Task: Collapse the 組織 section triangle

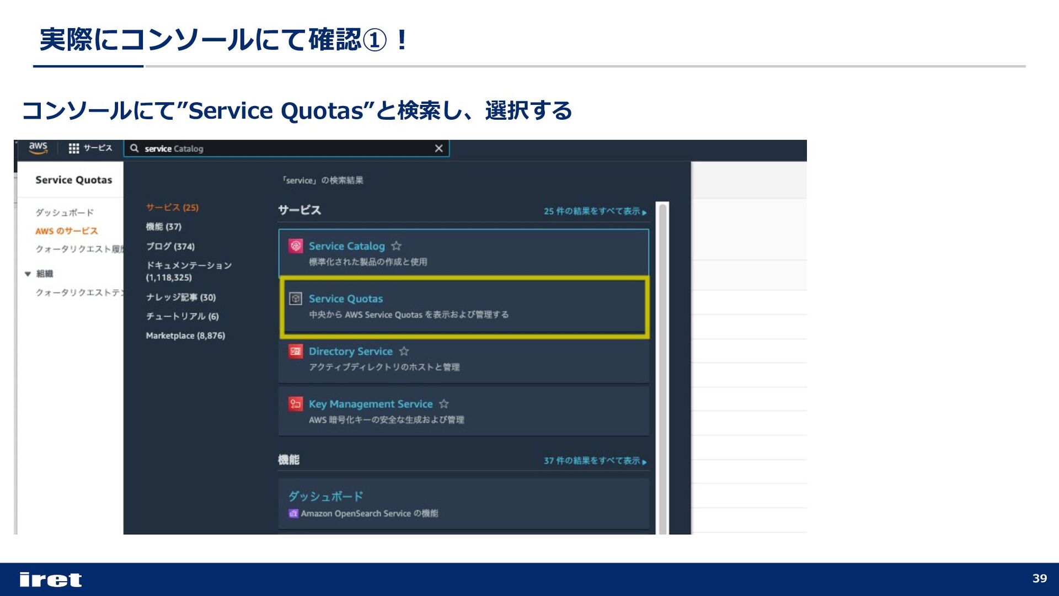Action: click(28, 274)
